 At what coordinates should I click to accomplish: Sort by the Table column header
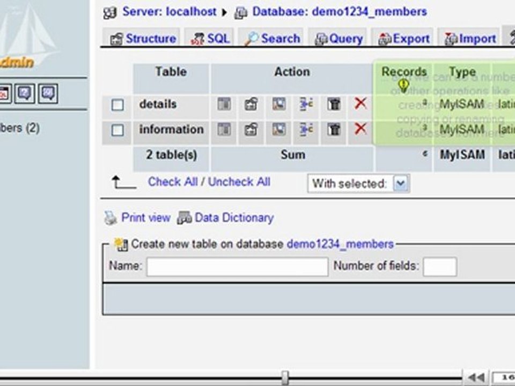[171, 72]
